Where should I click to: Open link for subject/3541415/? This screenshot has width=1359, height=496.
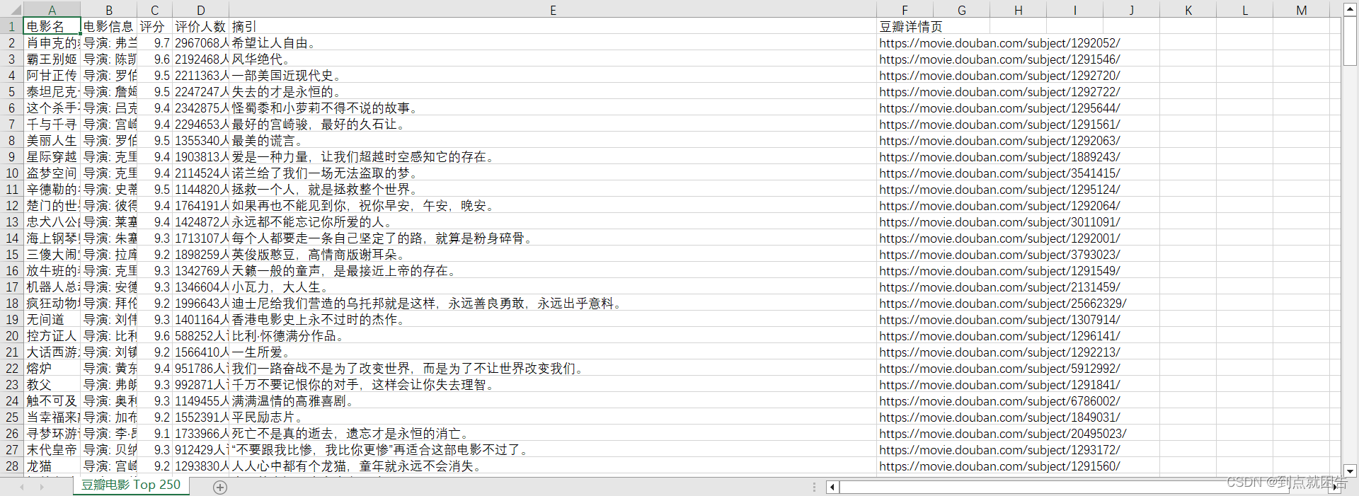(x=999, y=173)
